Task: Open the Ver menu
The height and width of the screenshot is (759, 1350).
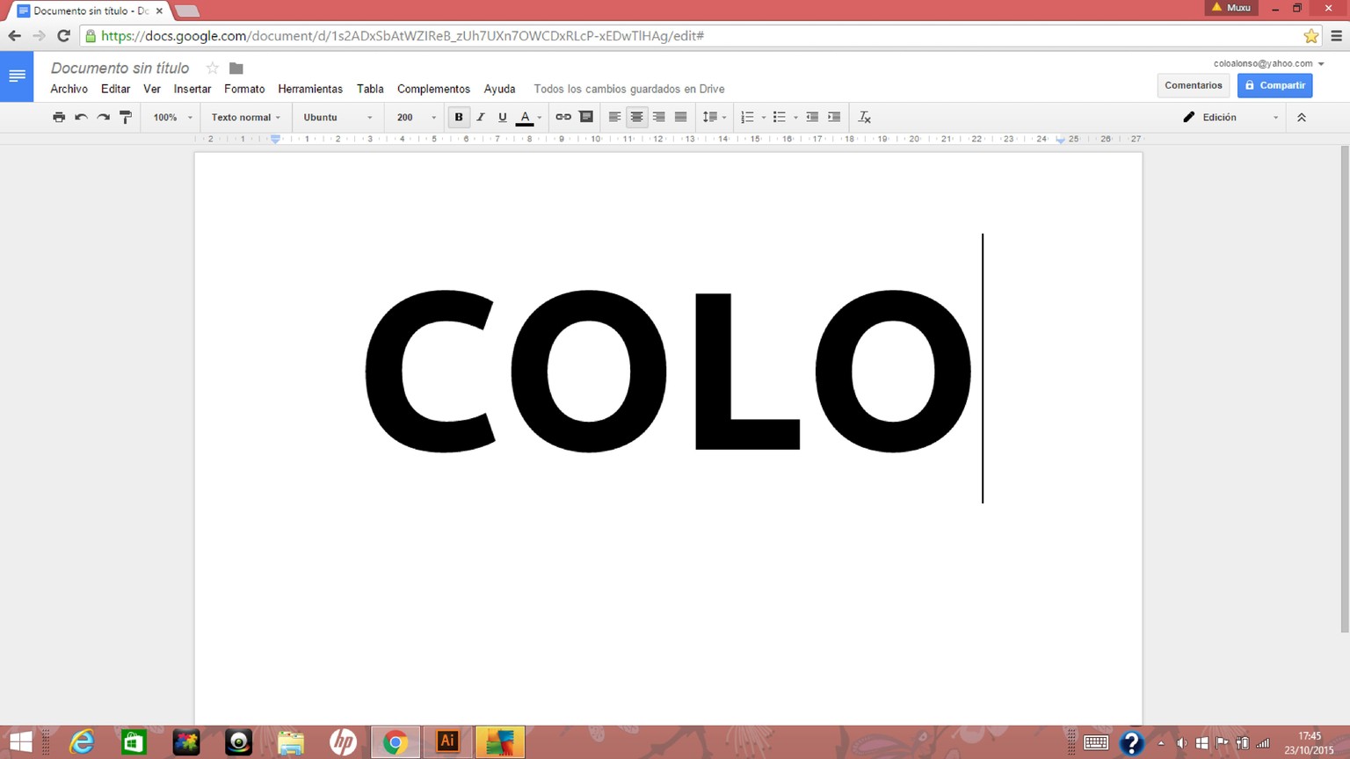Action: click(152, 89)
